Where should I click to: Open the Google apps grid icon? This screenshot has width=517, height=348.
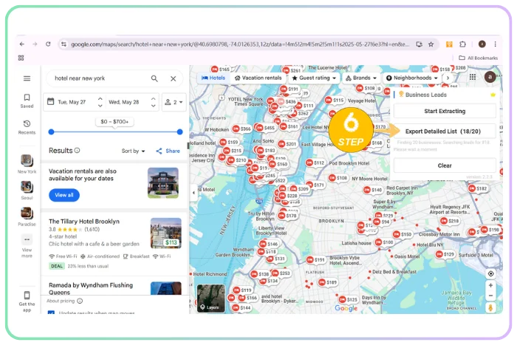473,77
